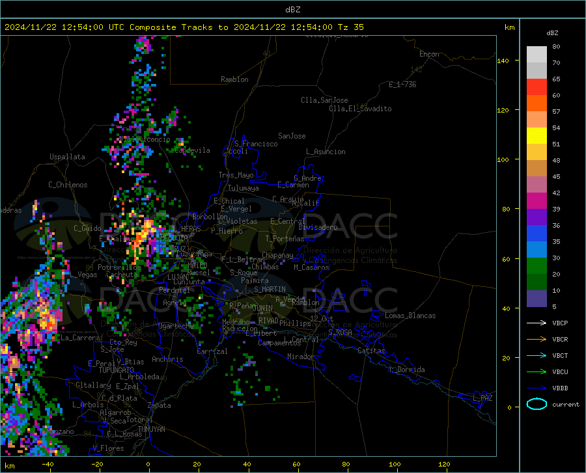Image resolution: width=586 pixels, height=473 pixels.
Task: Select the bright yellow 54 dBZ color swatch
Action: (537, 136)
